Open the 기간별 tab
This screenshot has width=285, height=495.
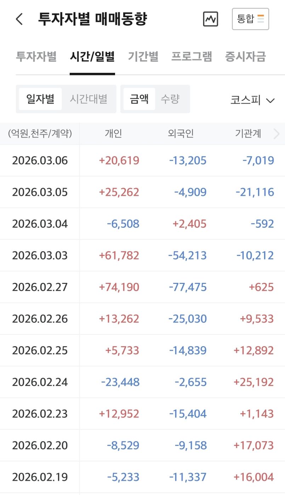pyautogui.click(x=143, y=57)
